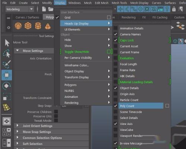Enable Current Frame HUD display
The width and height of the screenshot is (186, 149).
point(115,52)
